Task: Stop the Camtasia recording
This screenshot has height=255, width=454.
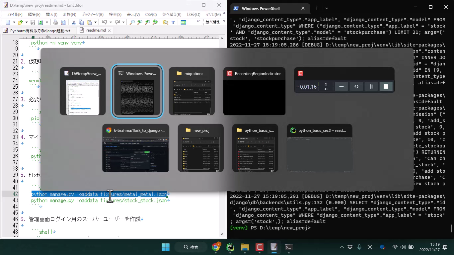Action: click(x=386, y=87)
